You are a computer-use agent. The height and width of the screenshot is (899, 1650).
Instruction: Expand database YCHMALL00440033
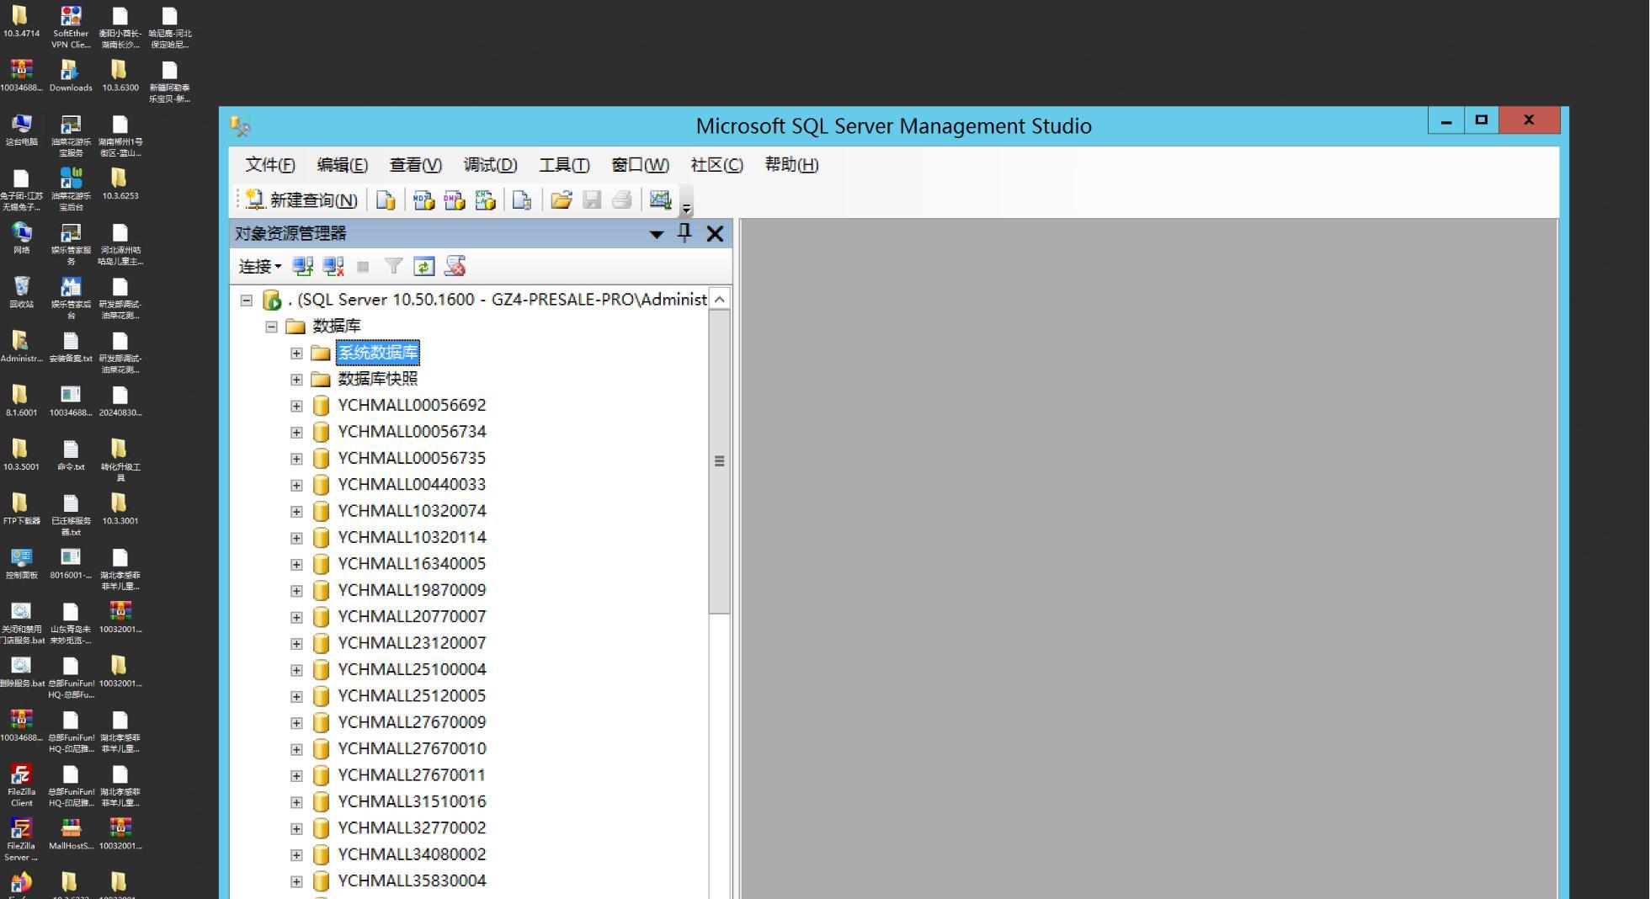pos(296,486)
